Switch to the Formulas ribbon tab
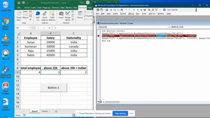 click(55, 8)
